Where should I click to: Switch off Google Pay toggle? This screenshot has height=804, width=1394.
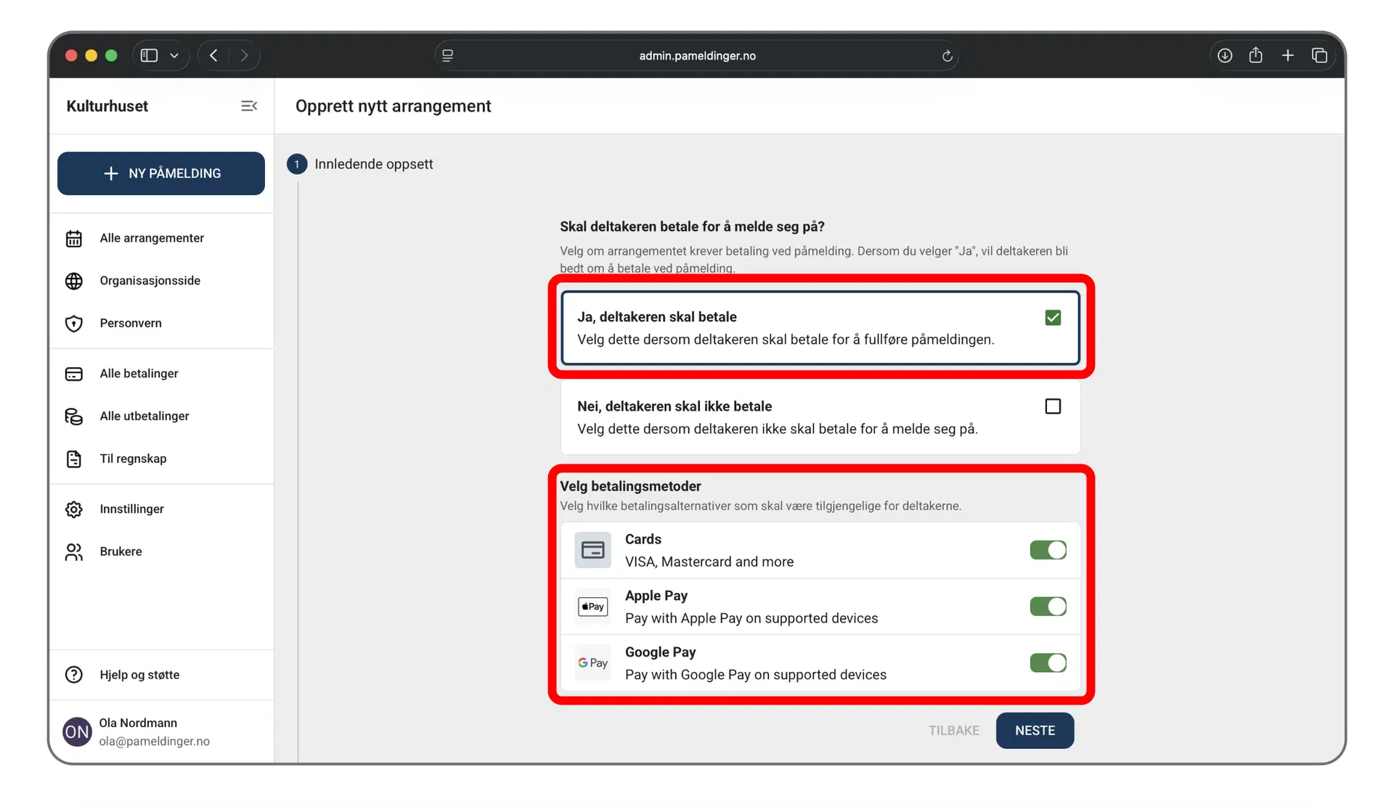pos(1048,663)
